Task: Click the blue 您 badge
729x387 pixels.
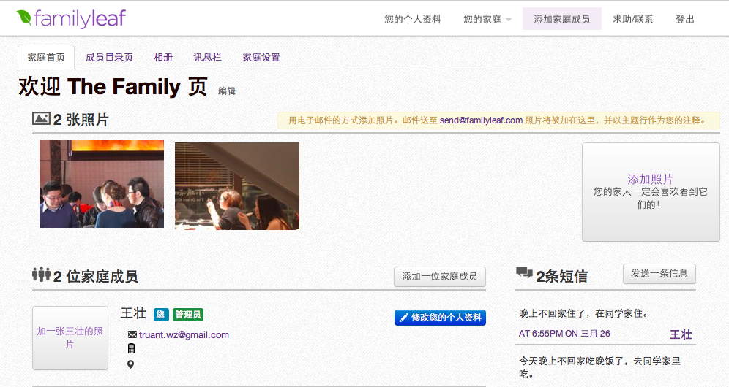Action: point(161,315)
